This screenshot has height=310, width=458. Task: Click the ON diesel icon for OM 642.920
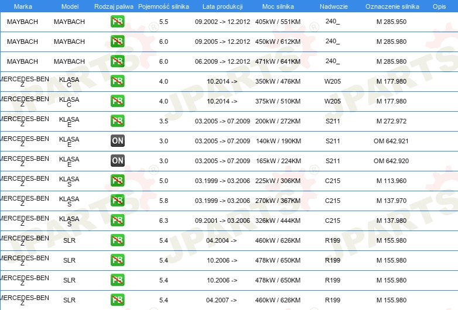click(x=117, y=161)
